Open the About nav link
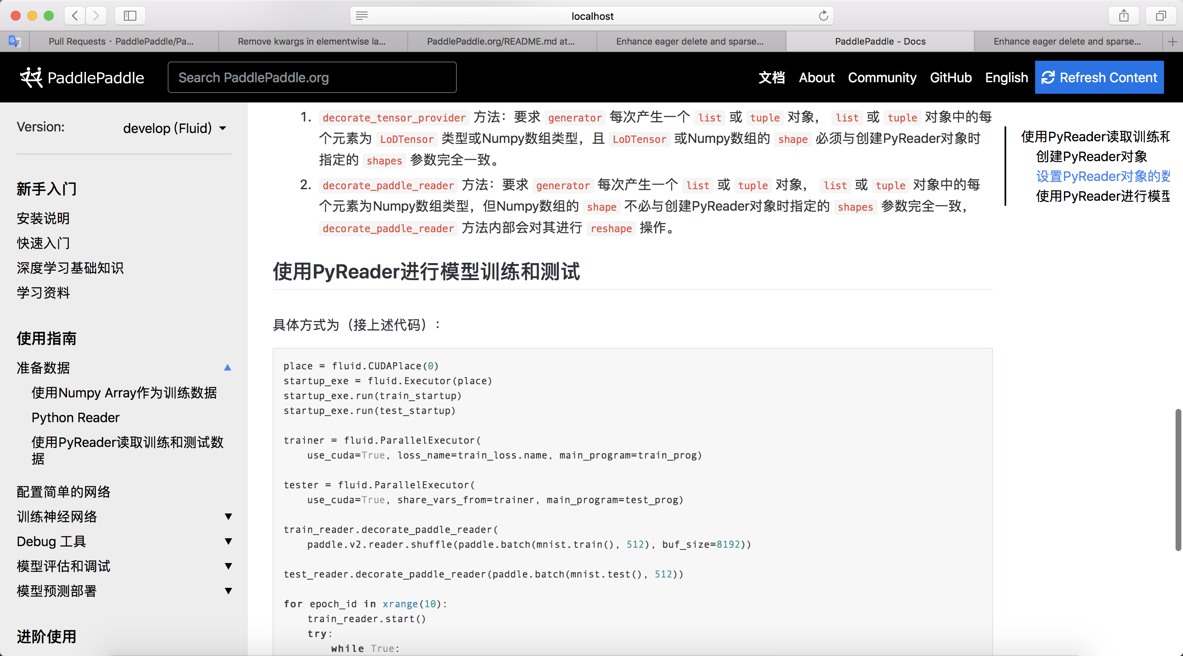 817,77
